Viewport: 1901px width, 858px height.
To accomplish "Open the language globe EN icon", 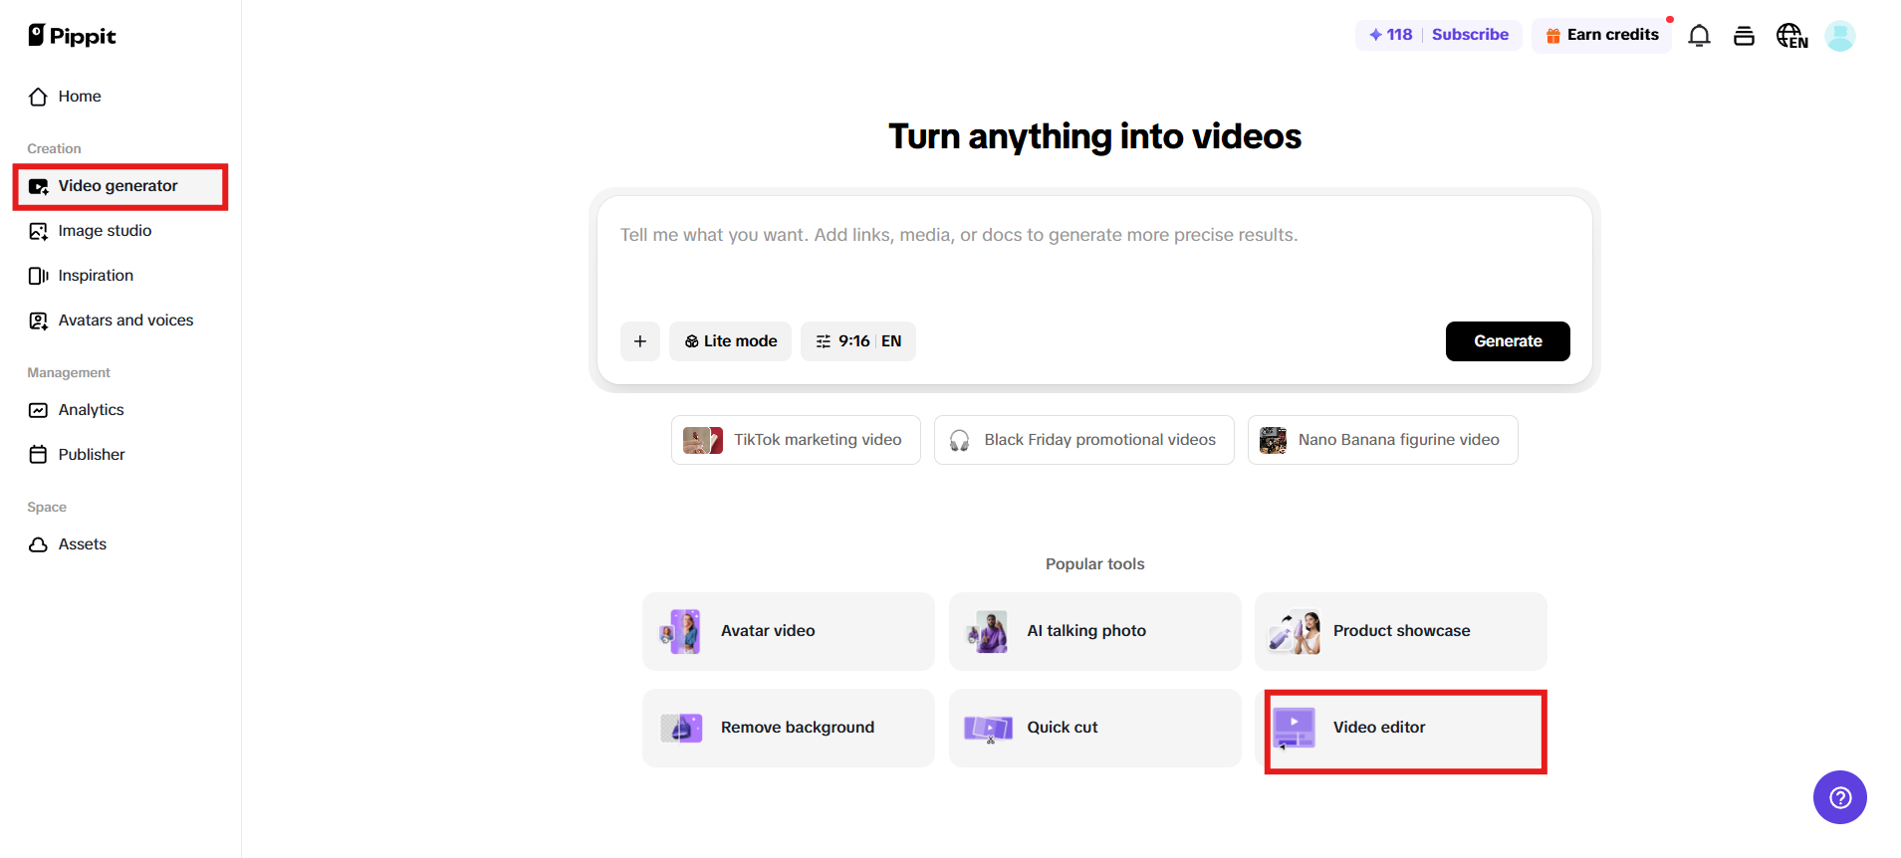I will coord(1790,36).
